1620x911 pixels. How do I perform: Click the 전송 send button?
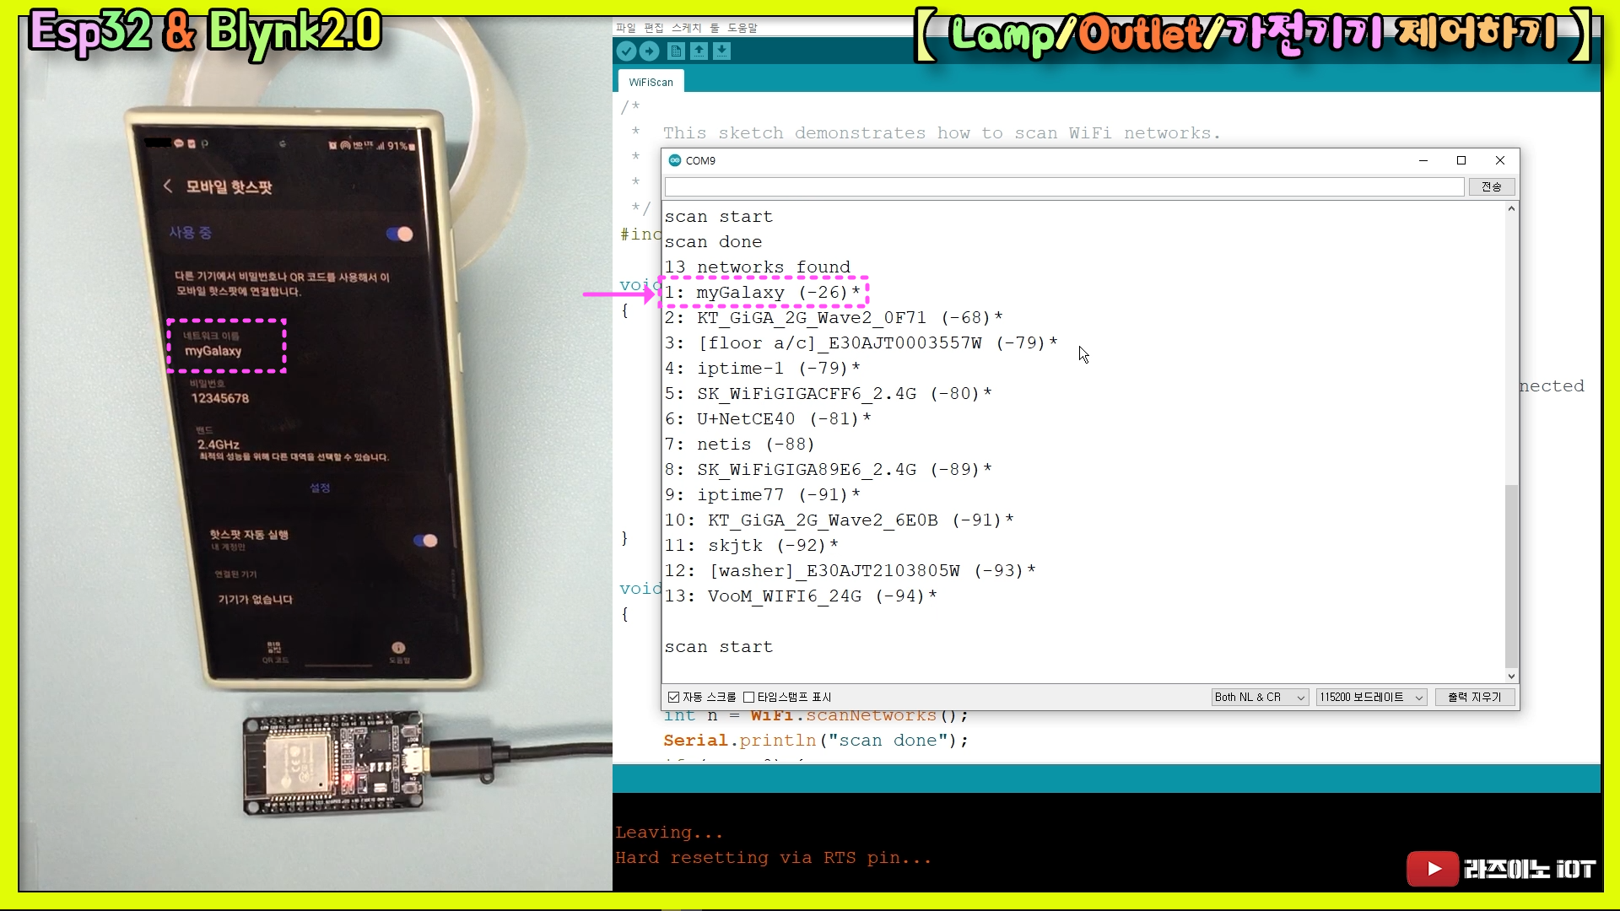click(1491, 186)
